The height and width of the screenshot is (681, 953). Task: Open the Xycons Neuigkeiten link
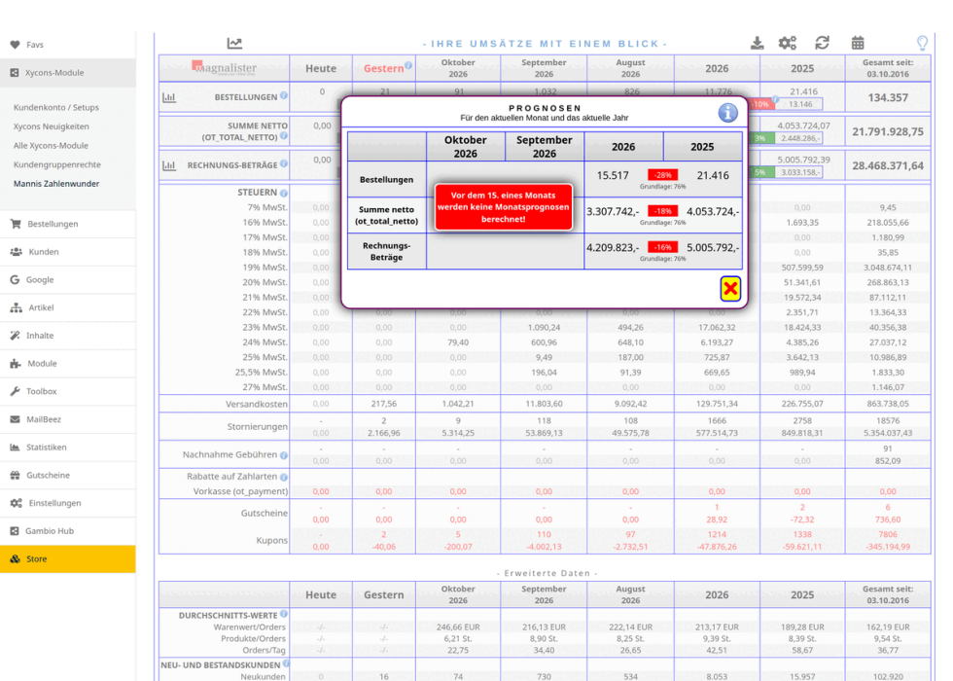click(x=51, y=126)
